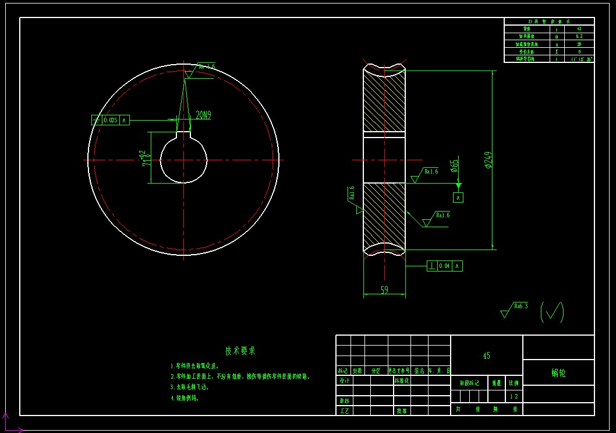Click the 1:2 scale value cell

(x=514, y=396)
